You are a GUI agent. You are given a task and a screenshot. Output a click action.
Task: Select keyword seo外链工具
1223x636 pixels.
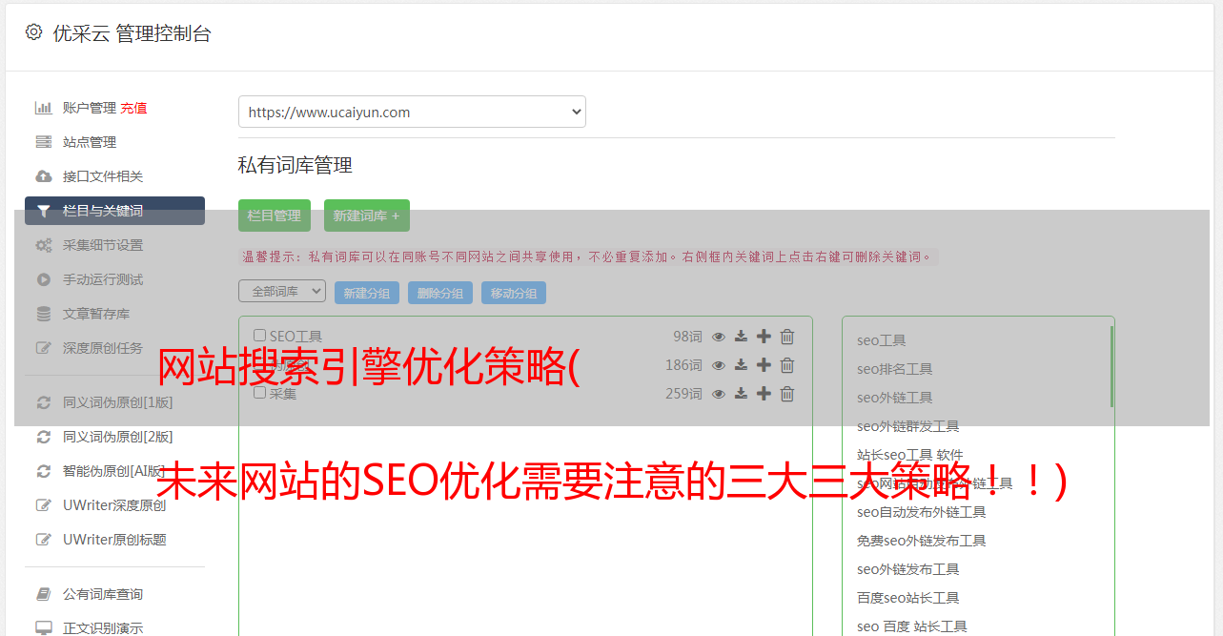pyautogui.click(x=895, y=398)
